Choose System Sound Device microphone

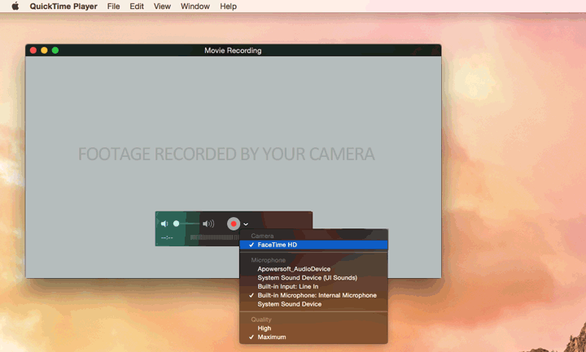(289, 304)
